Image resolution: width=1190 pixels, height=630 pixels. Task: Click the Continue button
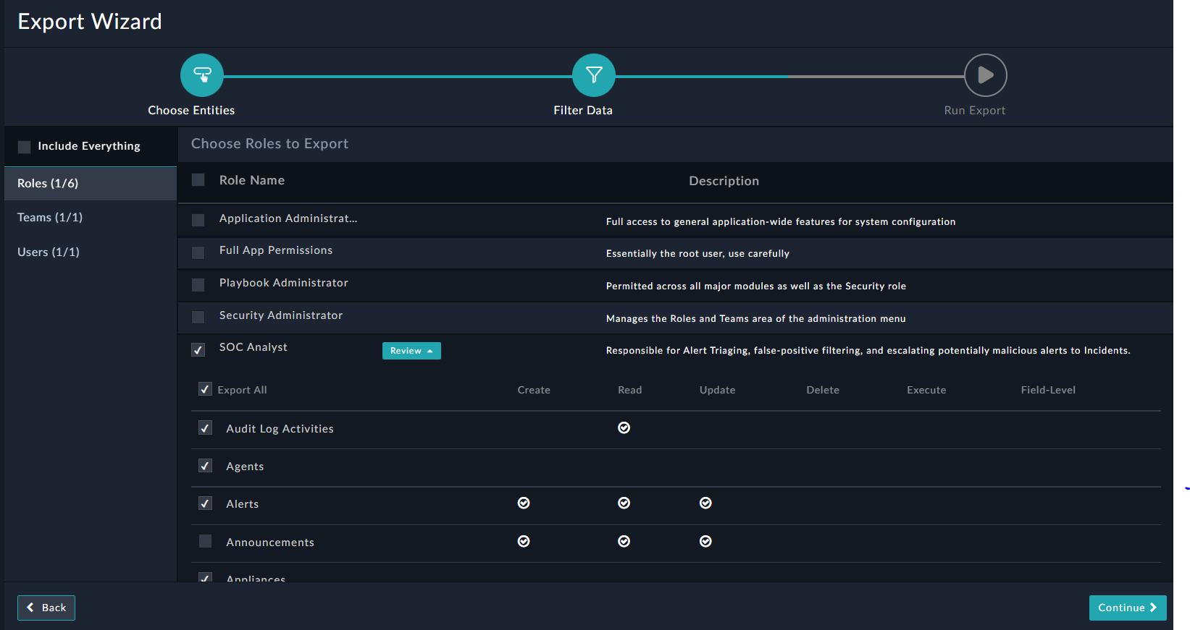[1128, 608]
